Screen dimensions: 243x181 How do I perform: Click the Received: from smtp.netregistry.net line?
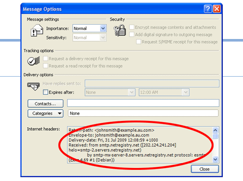tap(123, 145)
